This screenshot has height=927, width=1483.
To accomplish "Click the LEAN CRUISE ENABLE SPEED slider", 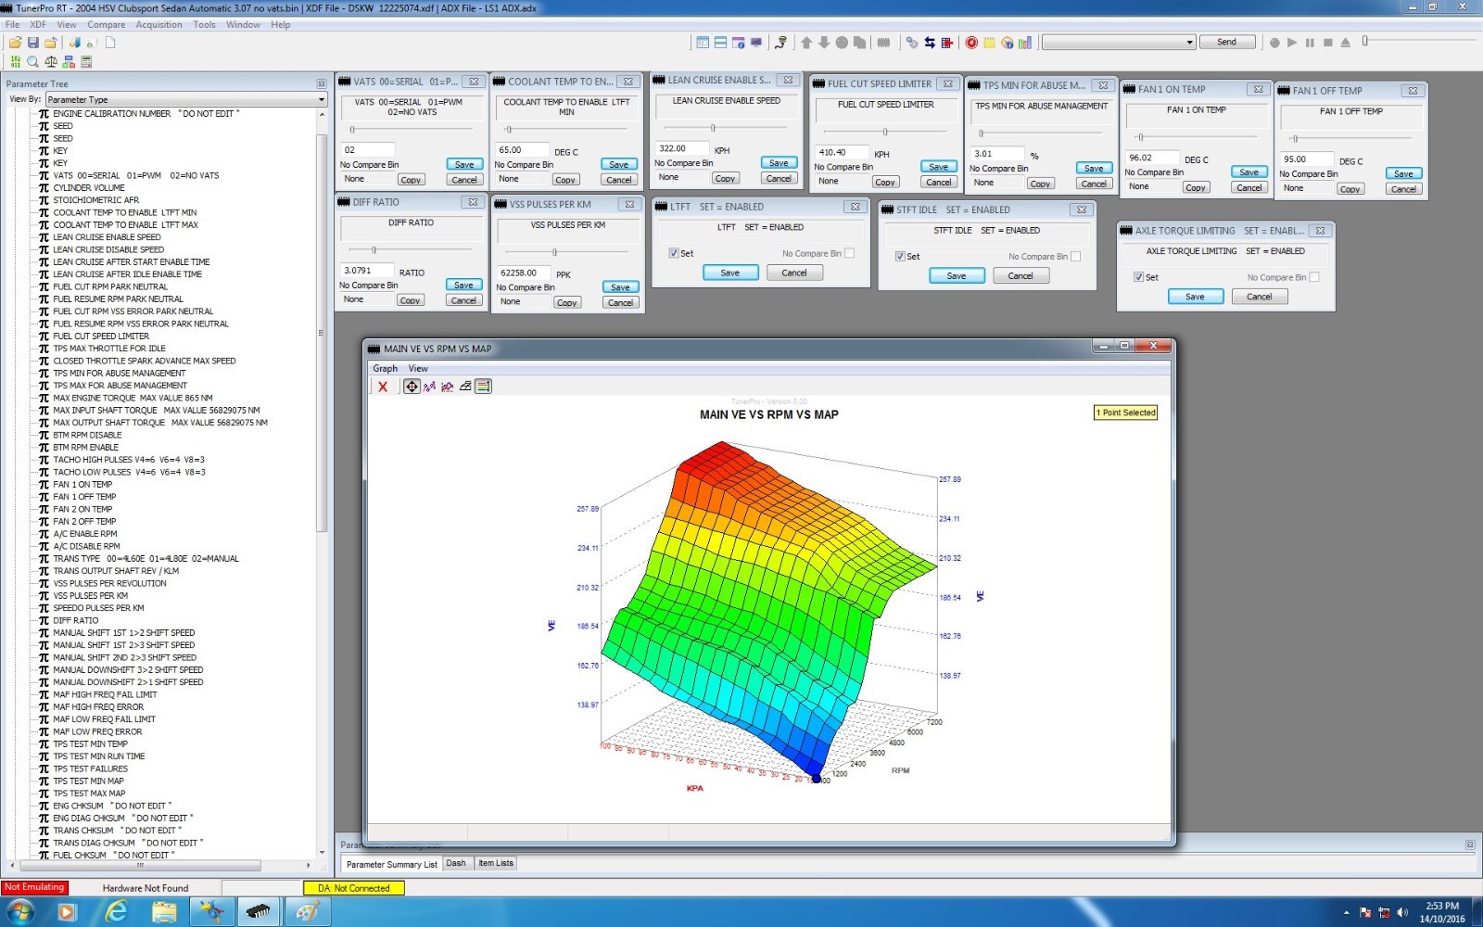I will click(727, 128).
